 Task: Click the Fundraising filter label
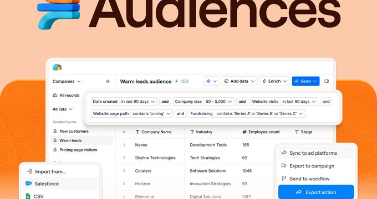tap(201, 114)
